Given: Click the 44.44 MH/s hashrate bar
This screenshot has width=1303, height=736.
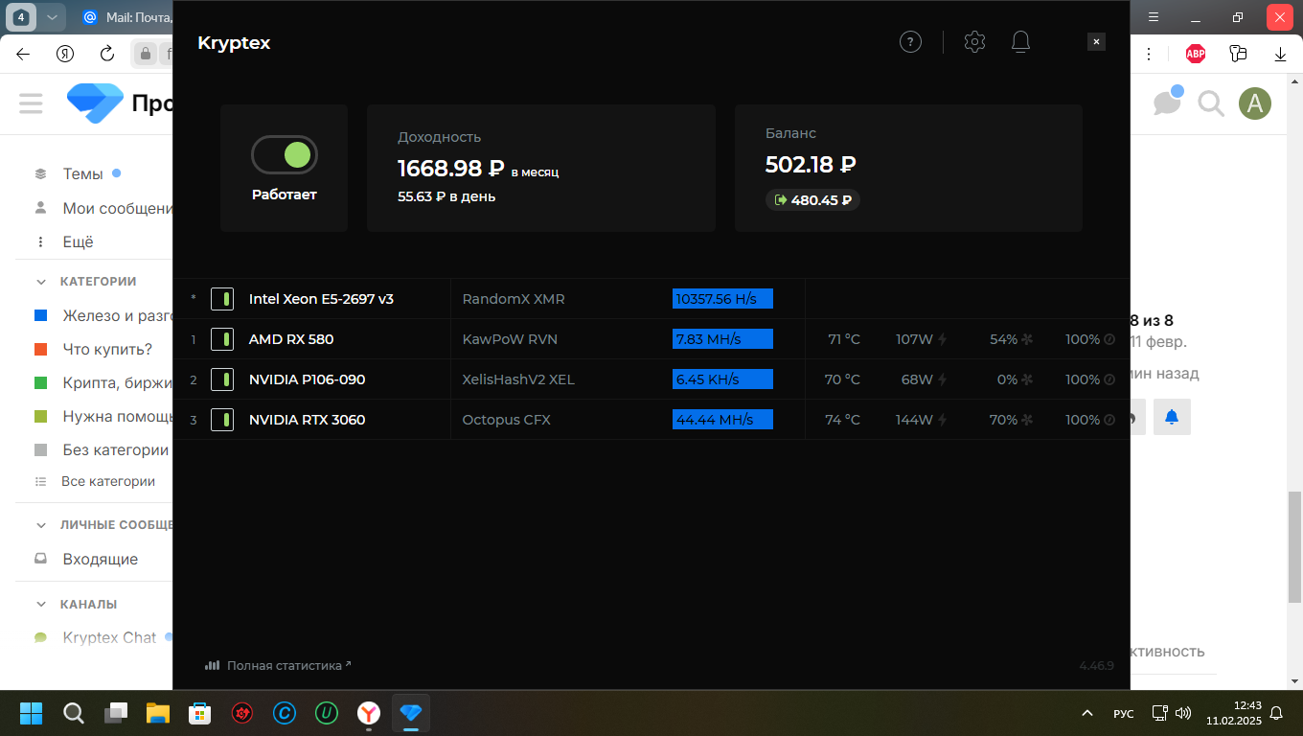Looking at the screenshot, I should coord(722,420).
